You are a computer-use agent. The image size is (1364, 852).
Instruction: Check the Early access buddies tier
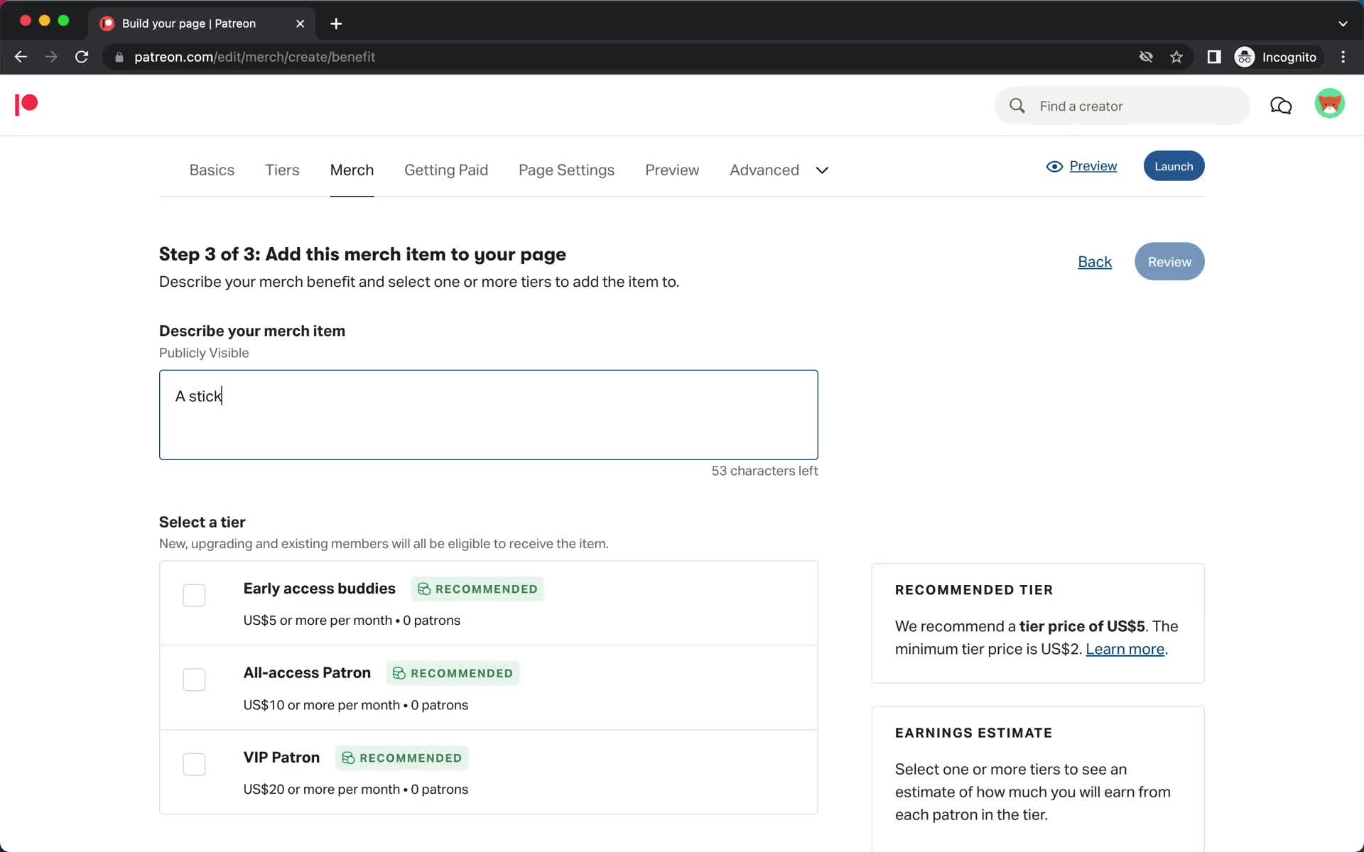tap(194, 595)
